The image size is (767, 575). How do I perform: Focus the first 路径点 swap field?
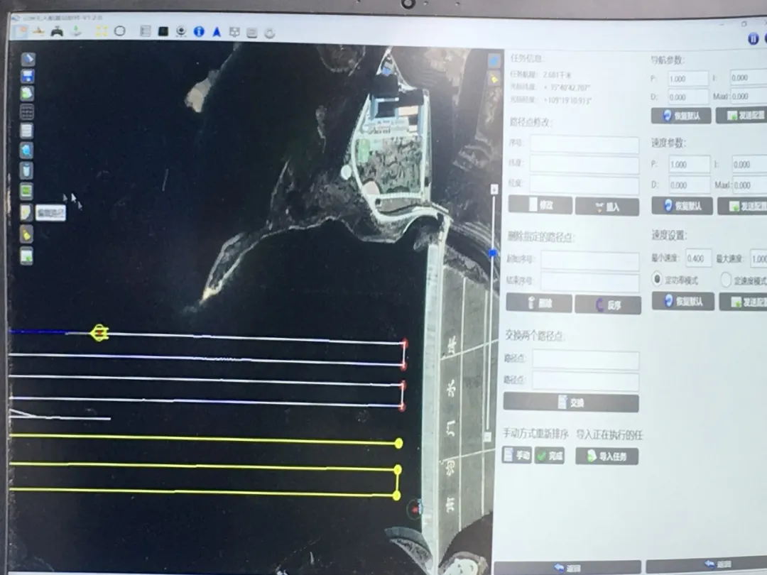click(585, 360)
